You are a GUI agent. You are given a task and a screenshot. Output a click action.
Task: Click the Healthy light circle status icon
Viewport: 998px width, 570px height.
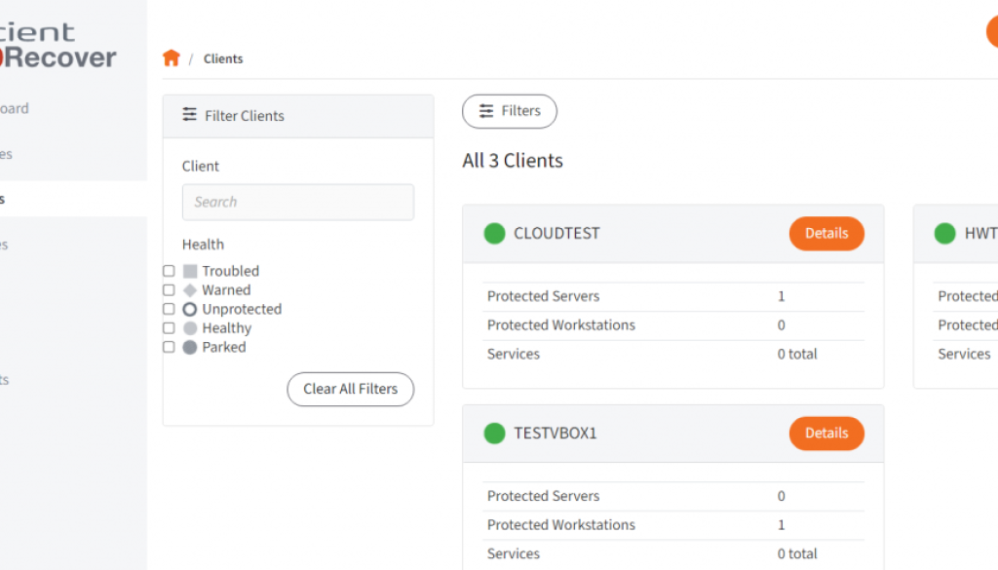click(x=190, y=328)
